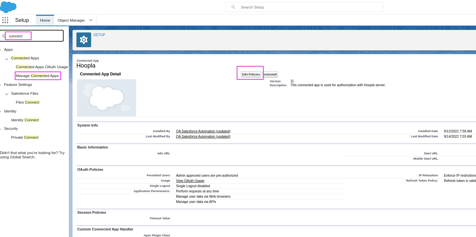The width and height of the screenshot is (476, 237).
Task: Click "Admin approved users are pre-authorized" text
Action: pos(207,176)
